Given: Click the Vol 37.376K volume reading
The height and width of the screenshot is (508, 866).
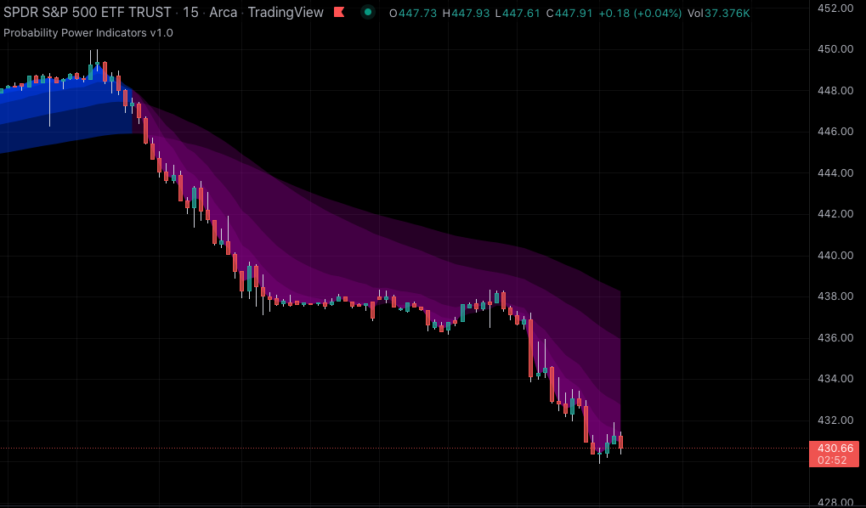Looking at the screenshot, I should [x=718, y=14].
